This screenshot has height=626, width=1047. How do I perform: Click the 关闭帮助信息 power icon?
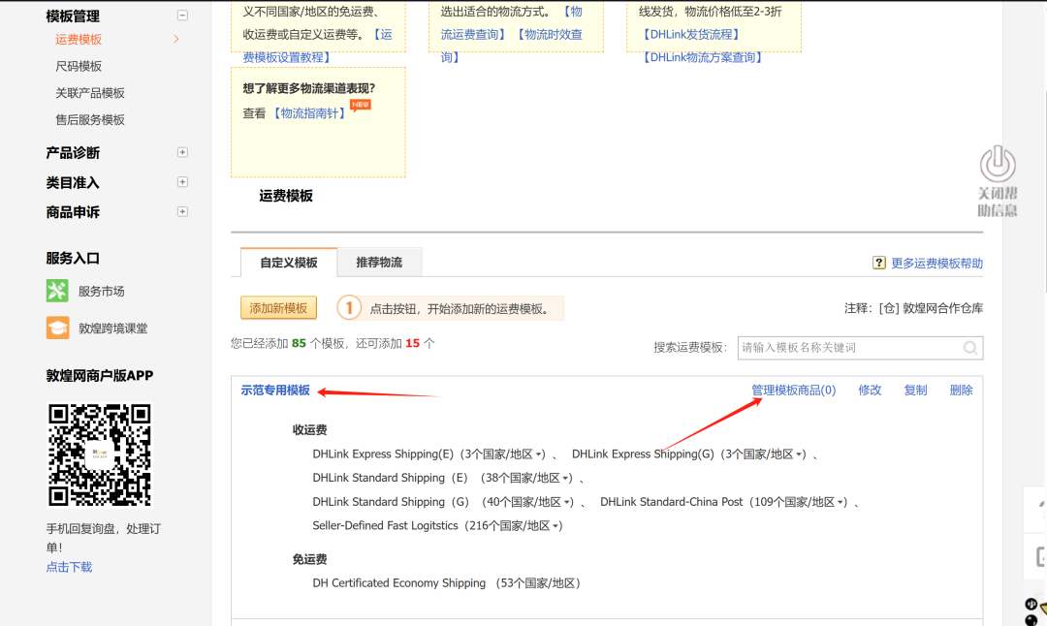pos(998,161)
